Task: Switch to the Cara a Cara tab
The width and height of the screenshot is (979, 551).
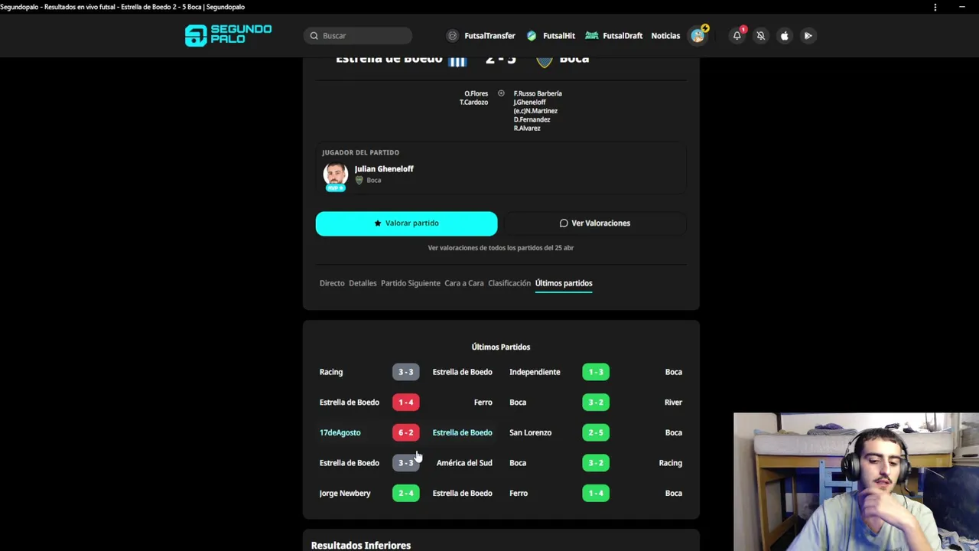Action: click(464, 283)
